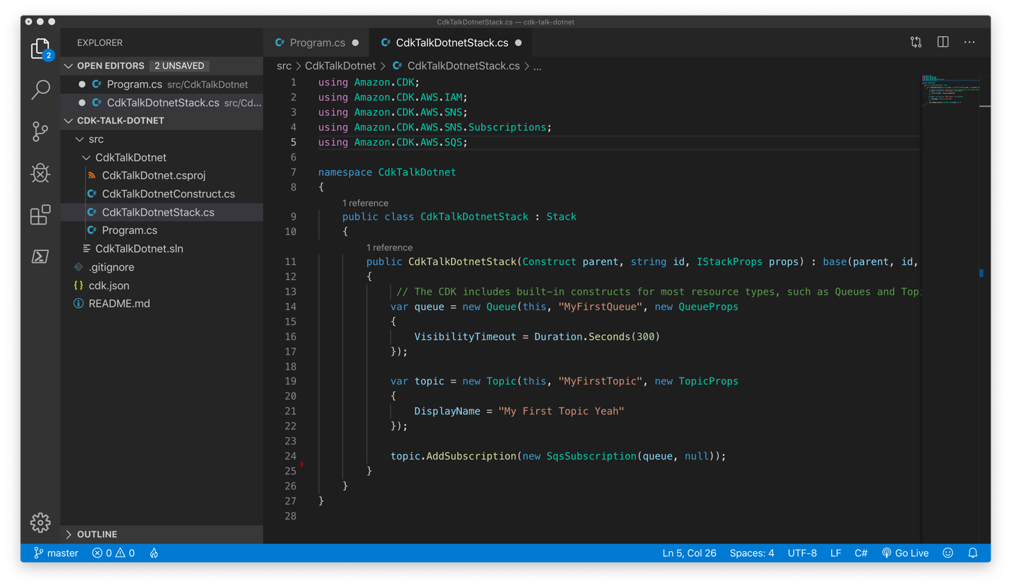Open README.md from file tree
The height and width of the screenshot is (586, 1010).
pos(119,304)
